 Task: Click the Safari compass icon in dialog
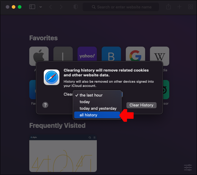[x=52, y=77]
